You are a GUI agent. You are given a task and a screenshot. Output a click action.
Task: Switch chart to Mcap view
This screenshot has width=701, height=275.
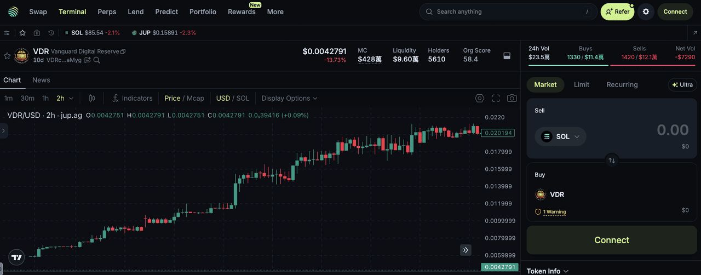coord(196,98)
